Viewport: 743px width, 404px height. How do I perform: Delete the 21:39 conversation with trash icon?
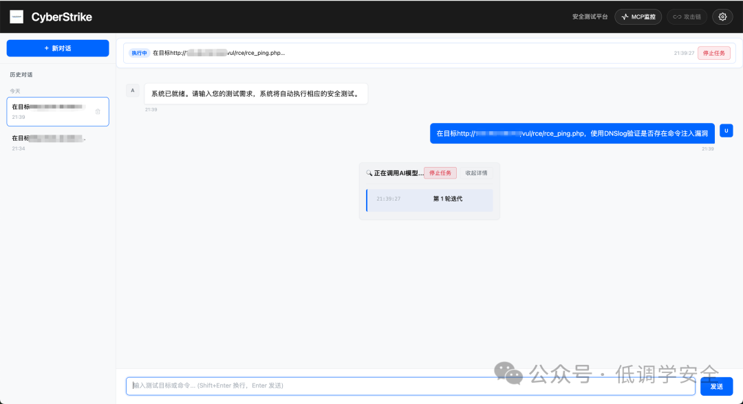tap(98, 111)
